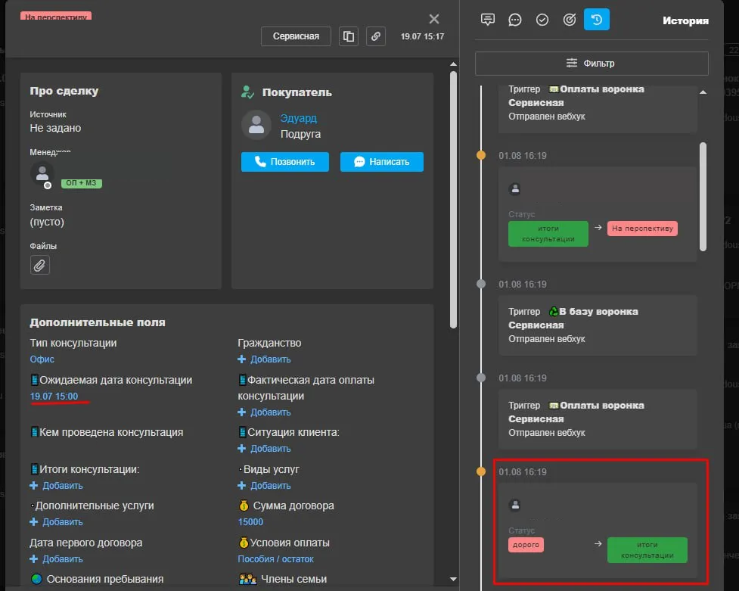Click the В базу воронка trigger entry

tap(598, 325)
